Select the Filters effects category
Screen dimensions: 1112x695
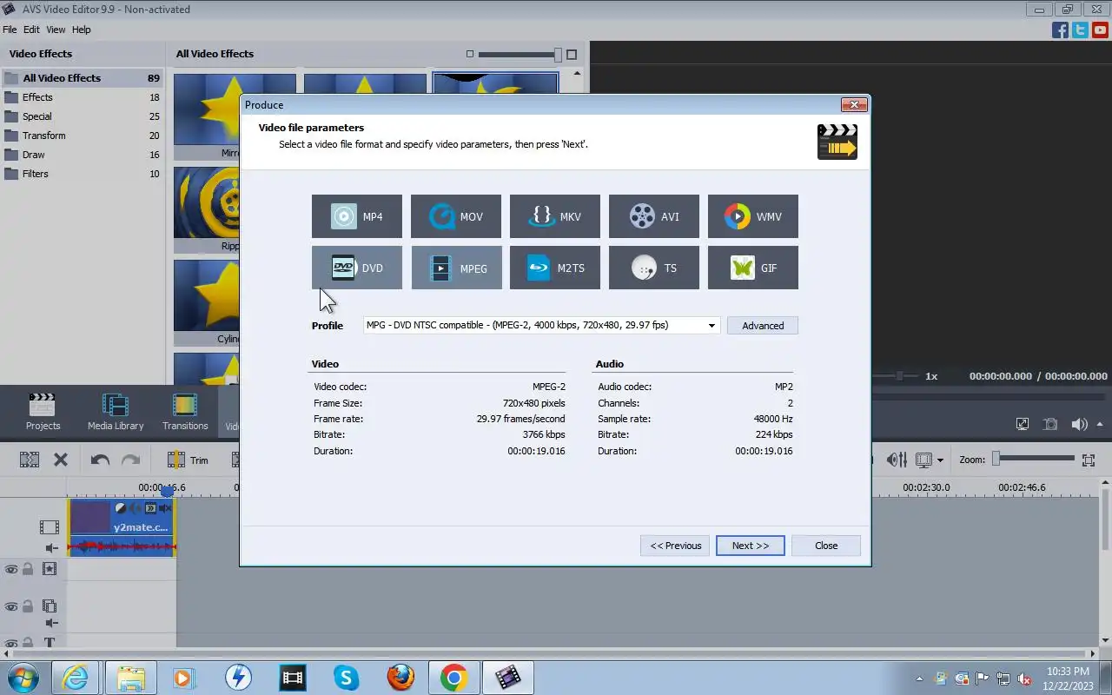point(83,174)
